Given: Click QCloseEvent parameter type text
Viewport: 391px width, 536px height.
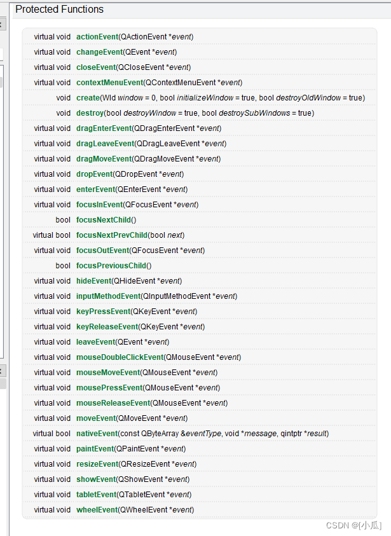Looking at the screenshot, I should [141, 67].
